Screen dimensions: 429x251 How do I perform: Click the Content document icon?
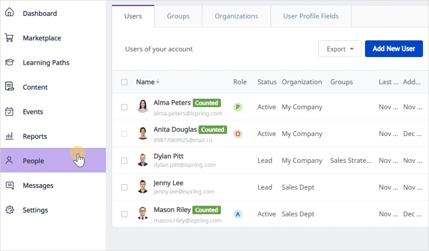pyautogui.click(x=9, y=87)
